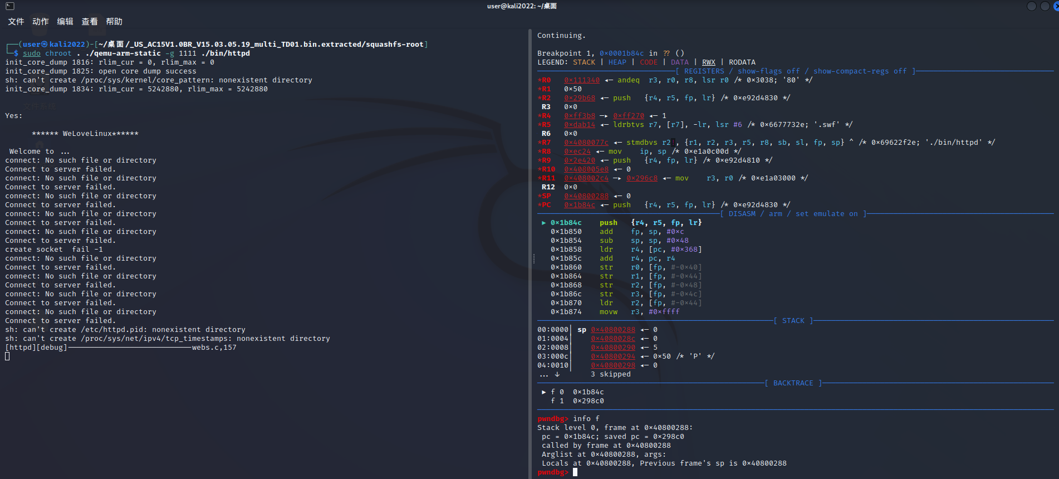Click the underlined RWX legend label
This screenshot has height=479, width=1059.
tap(708, 62)
